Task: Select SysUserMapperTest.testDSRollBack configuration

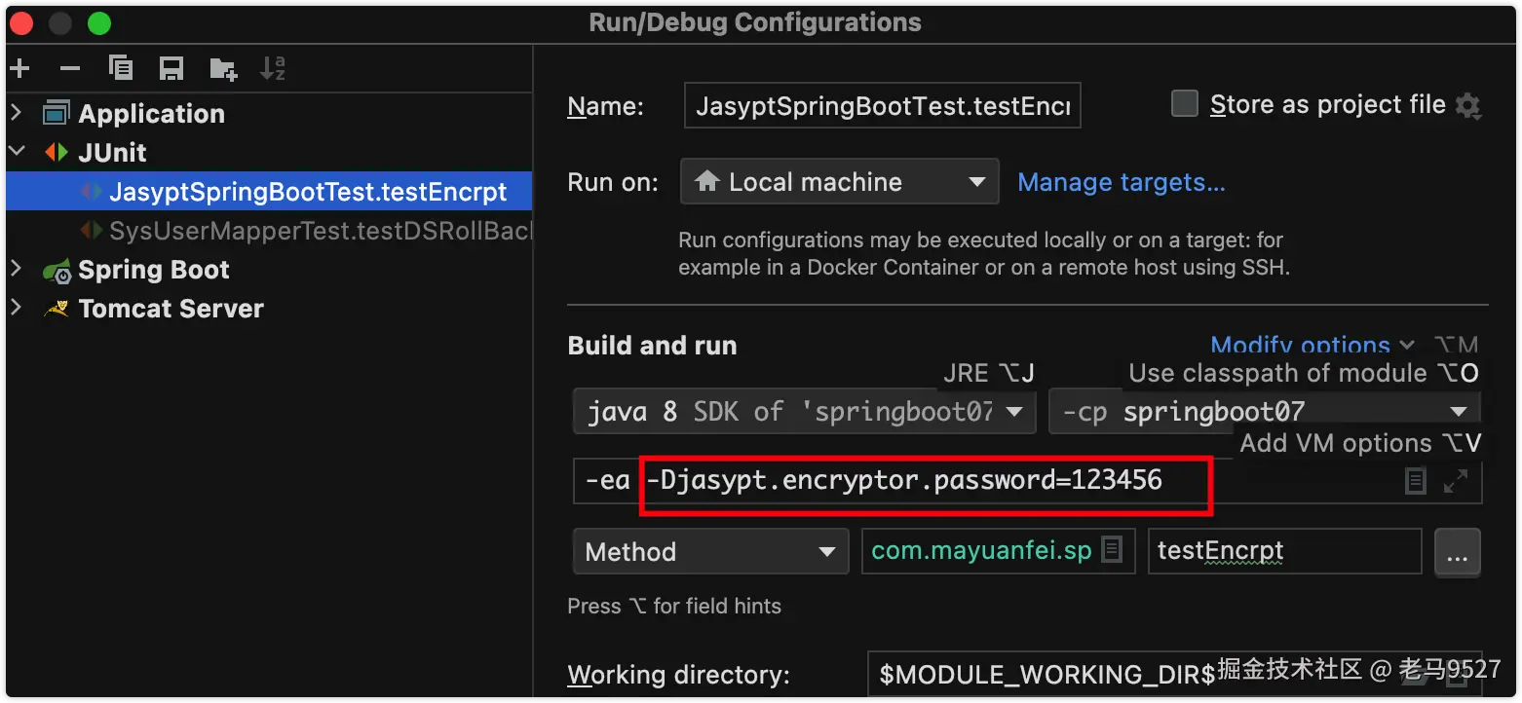Action: point(318,231)
